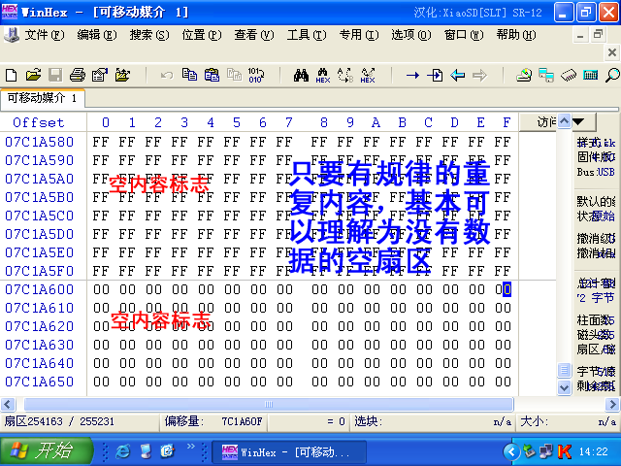Click the 开始 Start button
The height and width of the screenshot is (466, 621).
[x=46, y=450]
